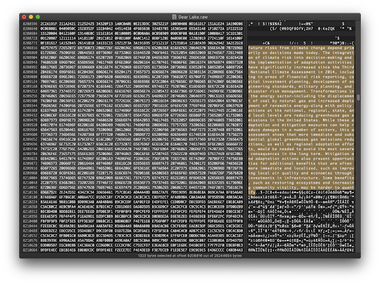Click text line 'the implementation of adaptation activities'
Image resolution: width=380 pixels, height=284 pixels.
tap(301, 62)
